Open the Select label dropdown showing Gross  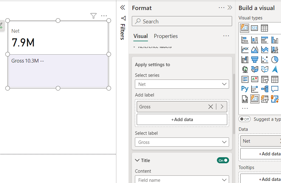182,142
